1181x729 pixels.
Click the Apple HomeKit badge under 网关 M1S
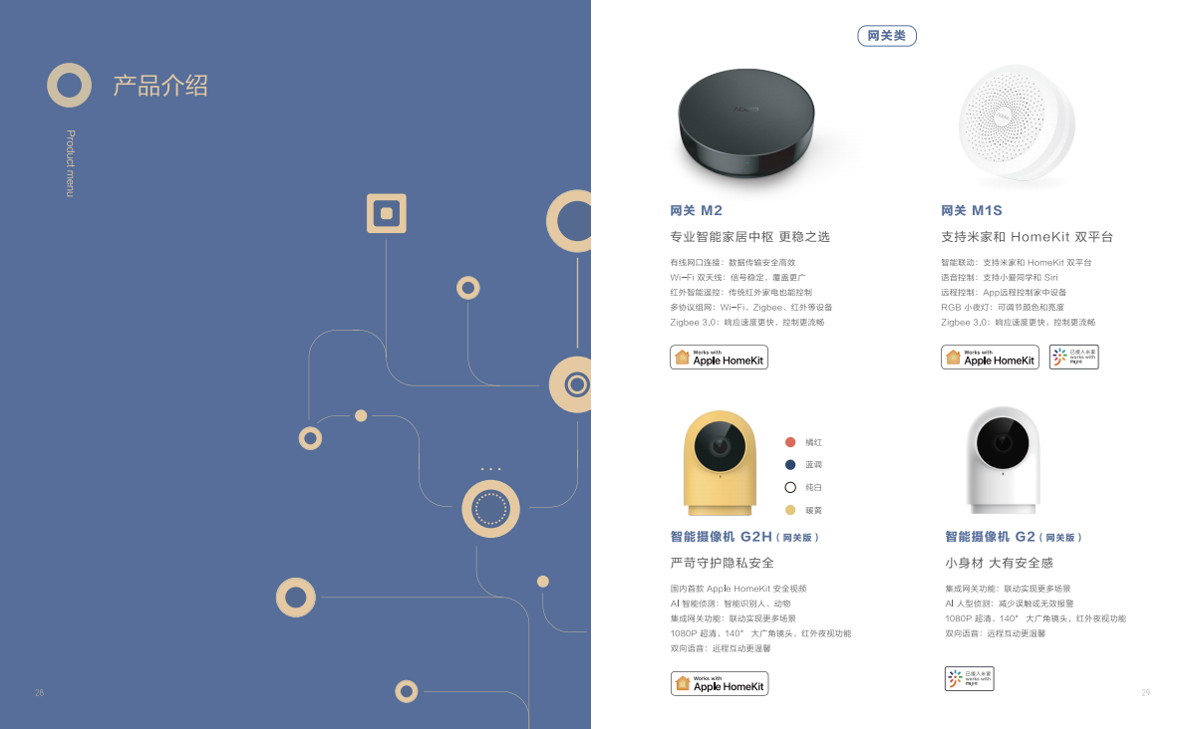pos(990,358)
